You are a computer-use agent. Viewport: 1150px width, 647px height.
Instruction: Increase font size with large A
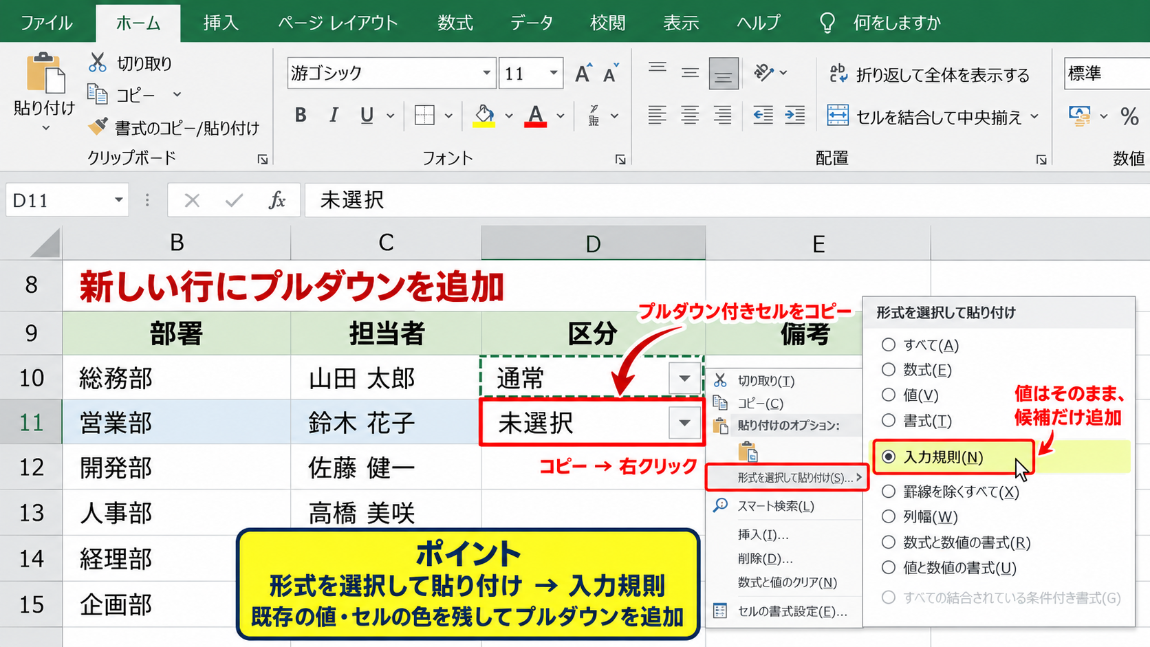point(583,73)
